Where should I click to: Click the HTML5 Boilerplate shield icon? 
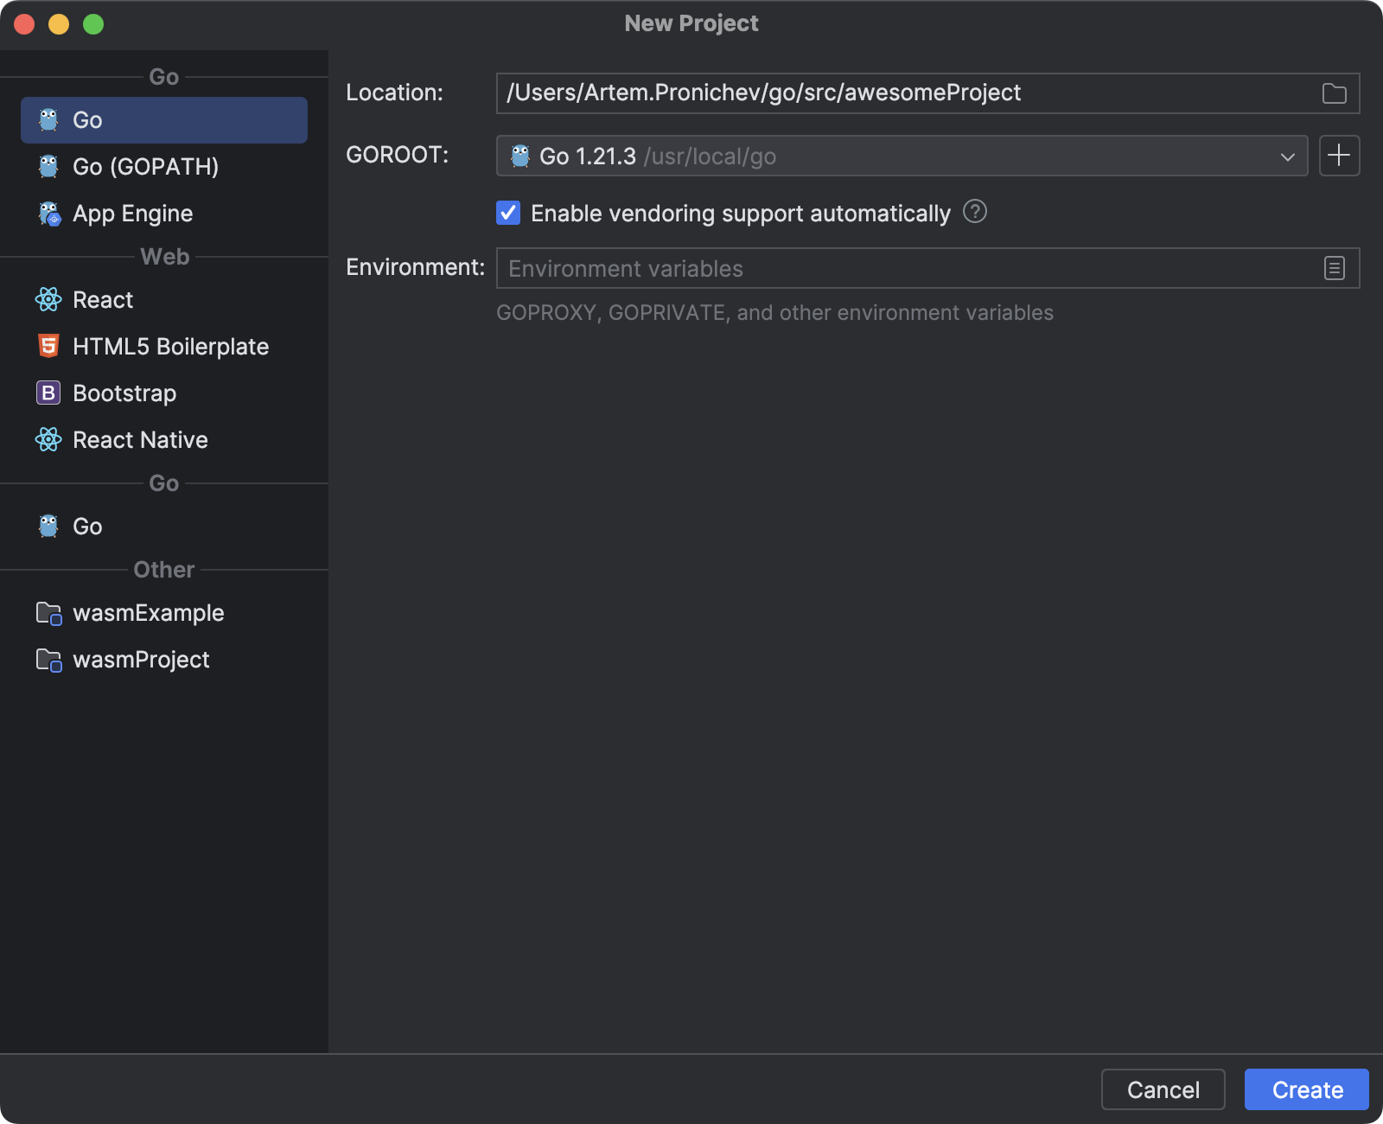click(49, 347)
